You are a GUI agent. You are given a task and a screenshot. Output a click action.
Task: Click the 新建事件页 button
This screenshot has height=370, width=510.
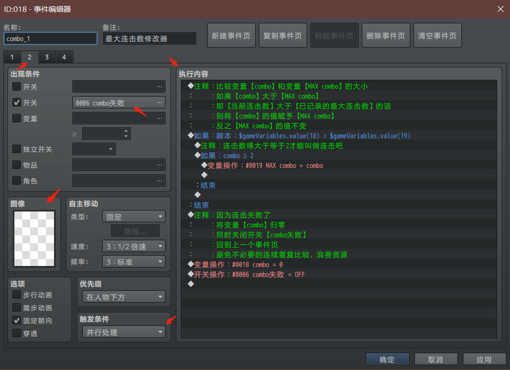[231, 35]
